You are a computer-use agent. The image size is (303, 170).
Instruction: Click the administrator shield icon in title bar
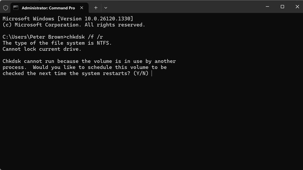click(x=5, y=8)
